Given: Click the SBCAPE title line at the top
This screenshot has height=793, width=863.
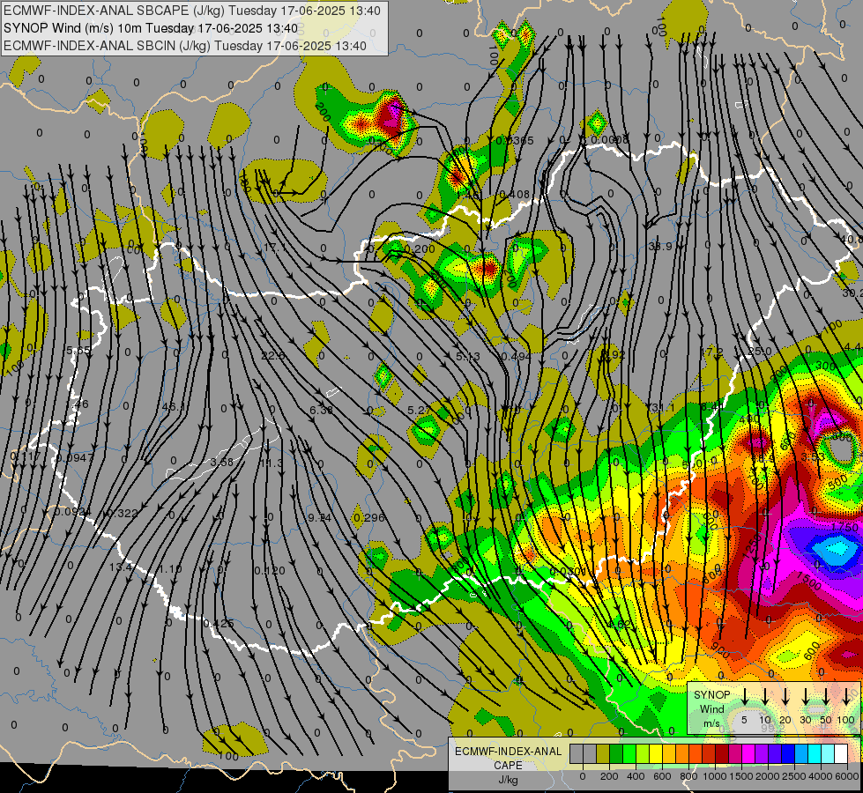Looking at the screenshot, I should click(x=192, y=11).
